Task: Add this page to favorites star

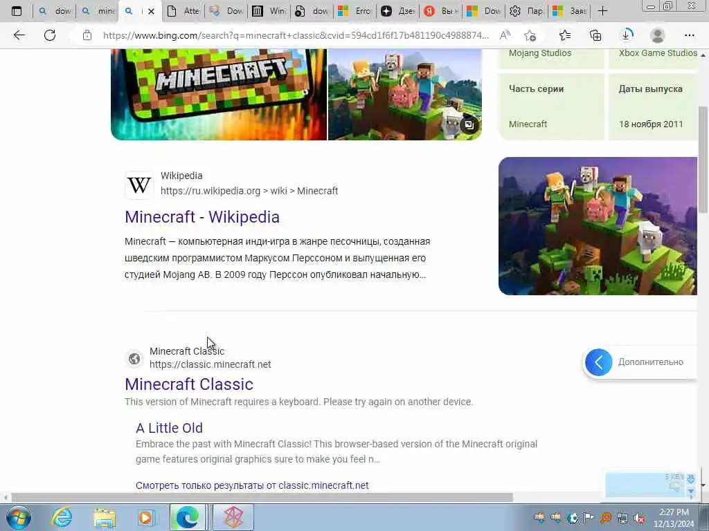Action: (x=530, y=35)
